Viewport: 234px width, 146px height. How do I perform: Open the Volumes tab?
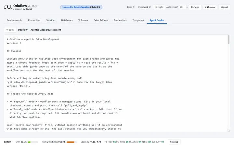click(x=83, y=20)
